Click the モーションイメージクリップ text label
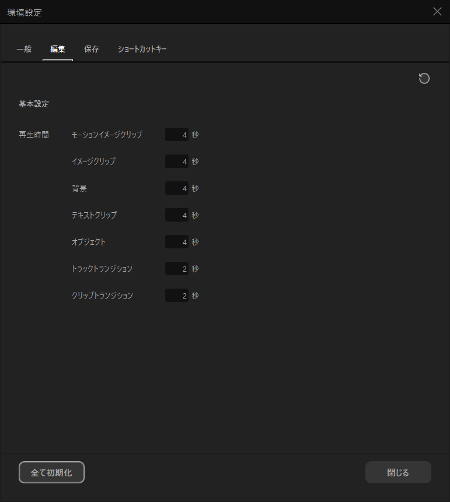The width and height of the screenshot is (450, 502). pyautogui.click(x=107, y=135)
